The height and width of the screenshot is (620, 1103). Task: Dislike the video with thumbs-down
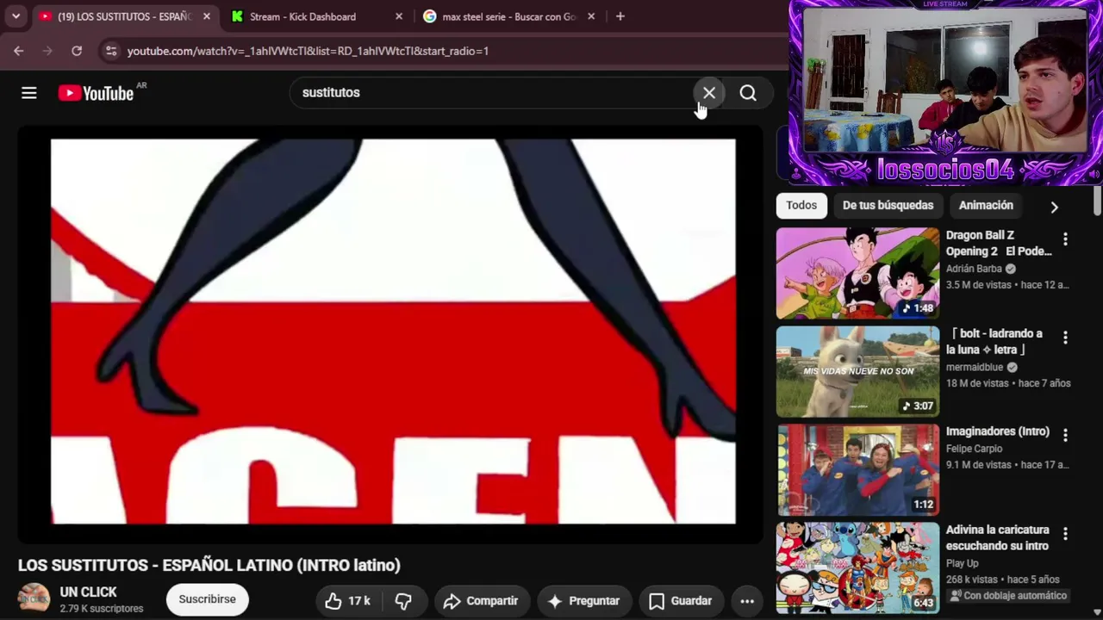[x=403, y=601]
